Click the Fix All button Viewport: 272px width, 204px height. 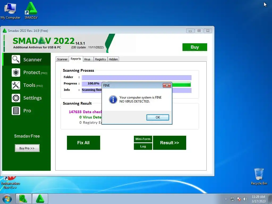[x=83, y=143]
